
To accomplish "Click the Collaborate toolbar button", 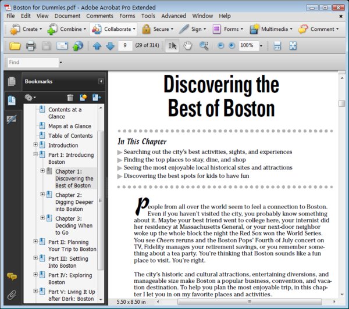I will (113, 29).
